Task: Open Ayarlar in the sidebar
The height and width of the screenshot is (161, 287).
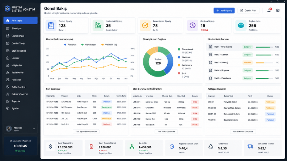Action: point(21,108)
